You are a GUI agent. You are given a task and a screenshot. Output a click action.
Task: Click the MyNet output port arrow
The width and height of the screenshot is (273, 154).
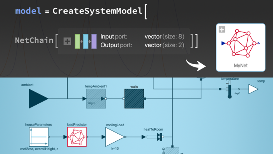(x=259, y=43)
